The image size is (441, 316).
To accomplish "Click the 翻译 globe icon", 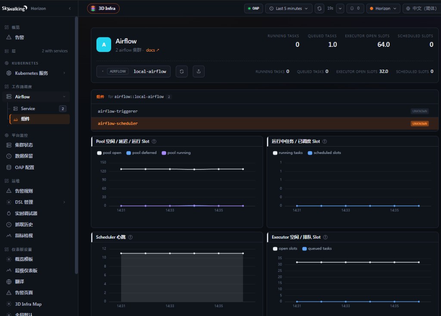I will point(9,282).
